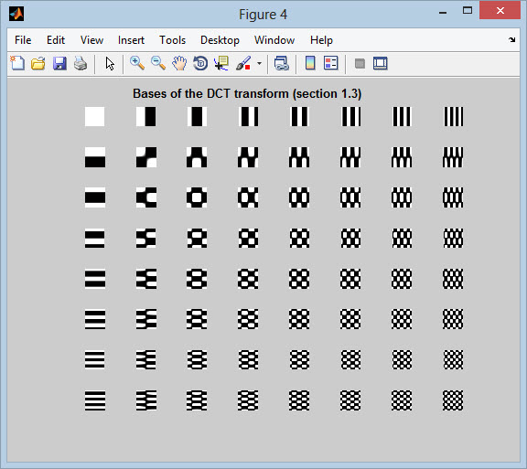Select the Brush data tool
This screenshot has width=527, height=469.
tap(243, 63)
